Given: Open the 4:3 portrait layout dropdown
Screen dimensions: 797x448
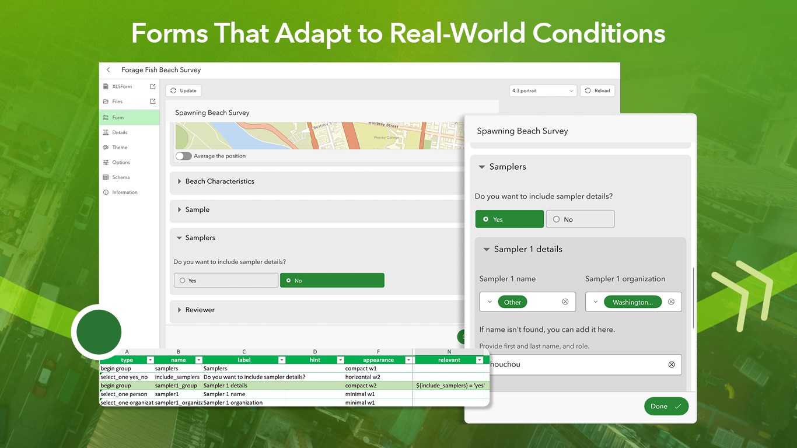Looking at the screenshot, I should click(x=543, y=91).
